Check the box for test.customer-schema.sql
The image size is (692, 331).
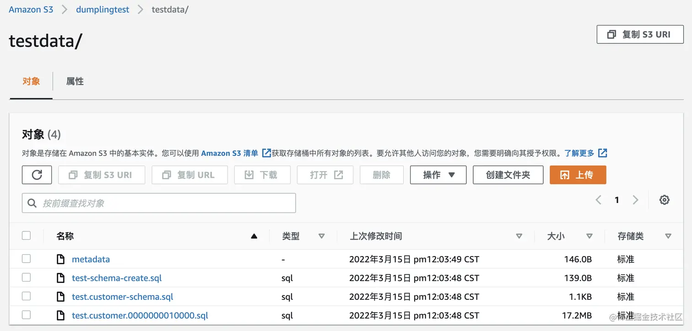tap(26, 296)
